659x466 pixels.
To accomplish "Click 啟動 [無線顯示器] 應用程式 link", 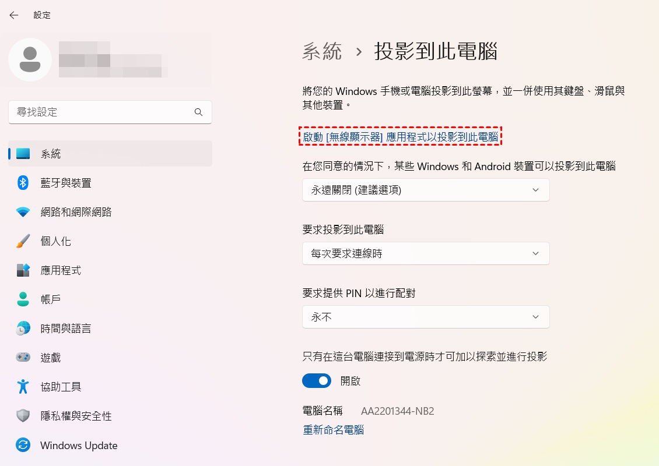I will tap(401, 136).
